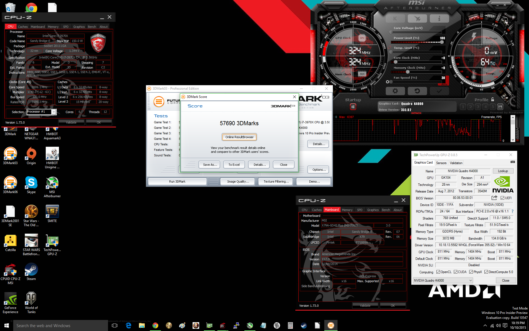Open the Processor #1 selection dropdown in CPU-Z
This screenshot has width=529, height=331.
point(42,112)
